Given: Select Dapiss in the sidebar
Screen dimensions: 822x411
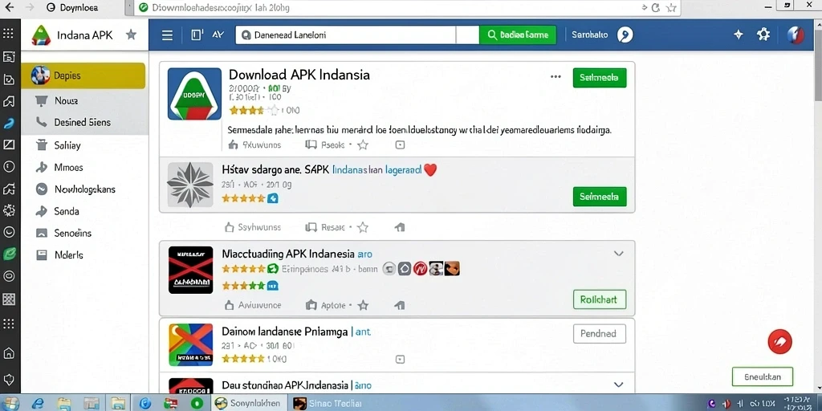Looking at the screenshot, I should point(83,75).
